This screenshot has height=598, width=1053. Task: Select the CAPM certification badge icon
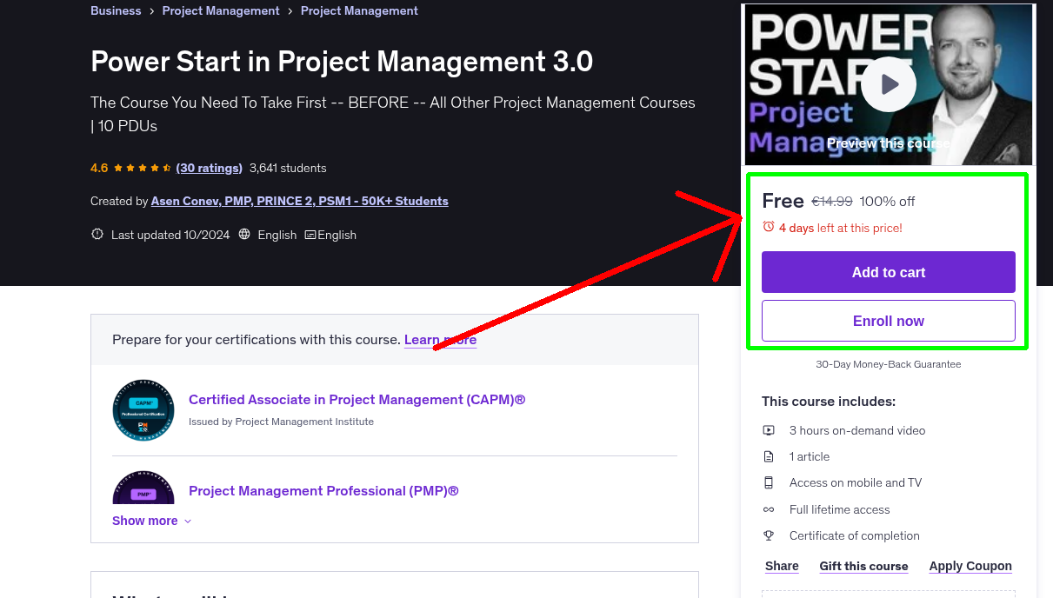pyautogui.click(x=143, y=409)
